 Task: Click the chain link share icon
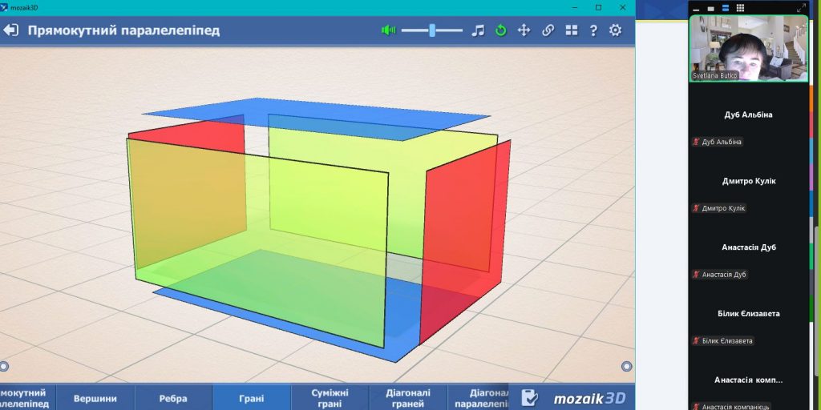tap(548, 30)
